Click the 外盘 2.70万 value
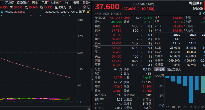Viewport: 205px width, 110px height. (118, 78)
